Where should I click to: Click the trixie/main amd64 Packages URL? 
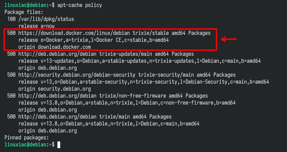coord(95,117)
